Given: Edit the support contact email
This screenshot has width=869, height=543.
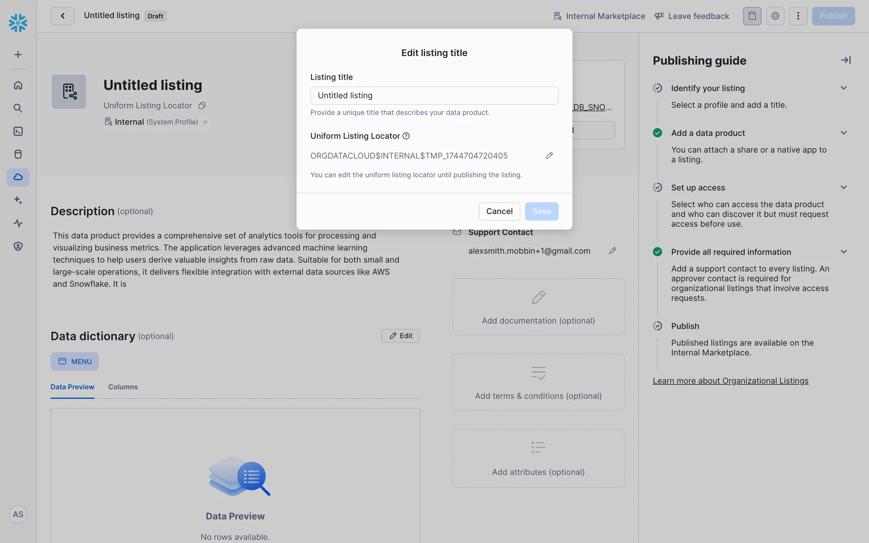Looking at the screenshot, I should tap(612, 251).
